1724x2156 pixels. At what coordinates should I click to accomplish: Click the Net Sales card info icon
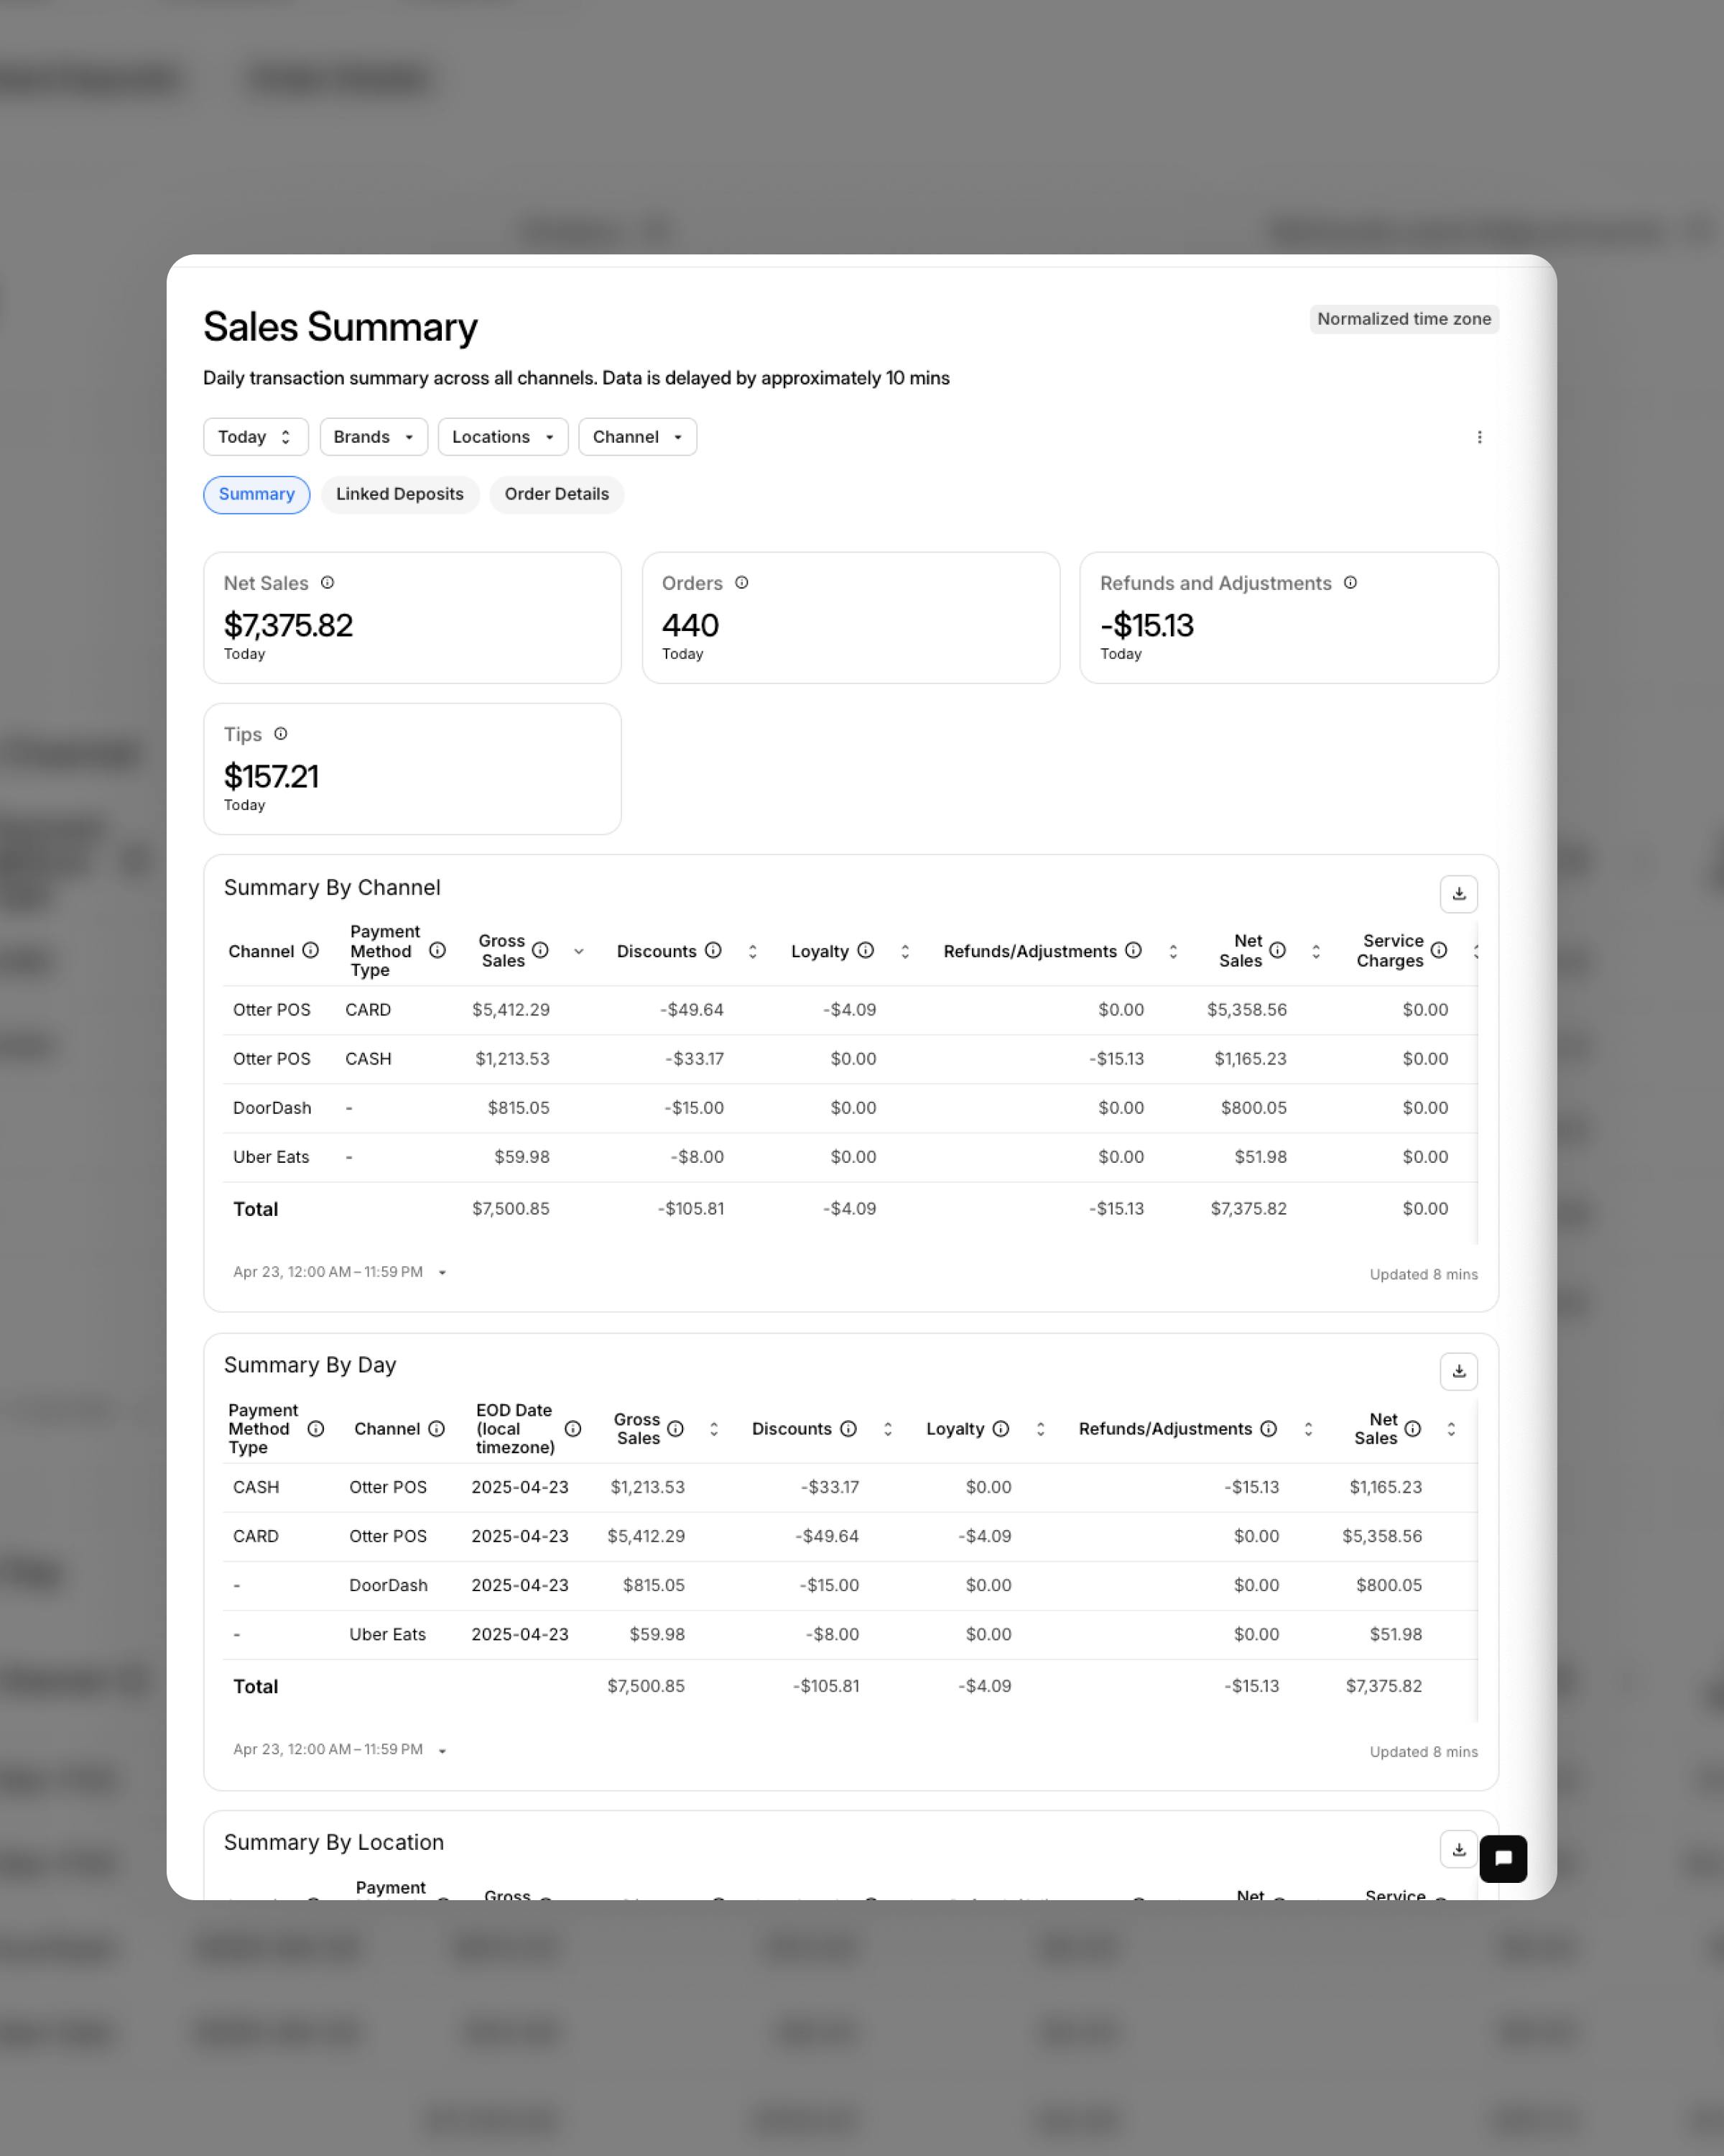(327, 583)
